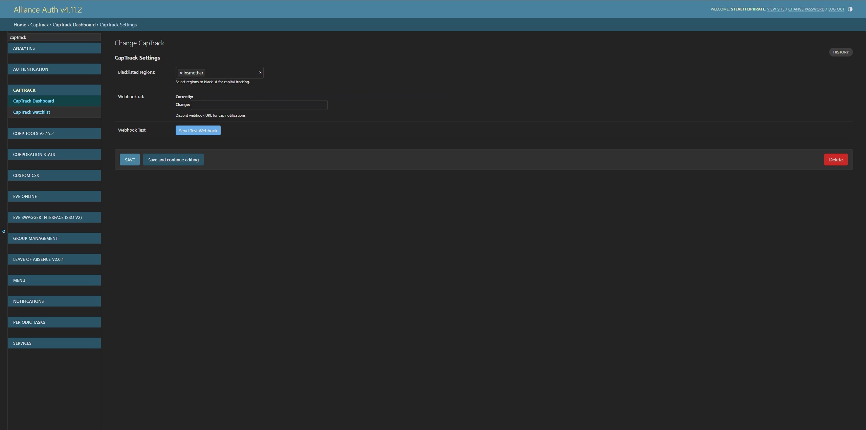Clear the blacklisted regions field with the ×

(260, 72)
